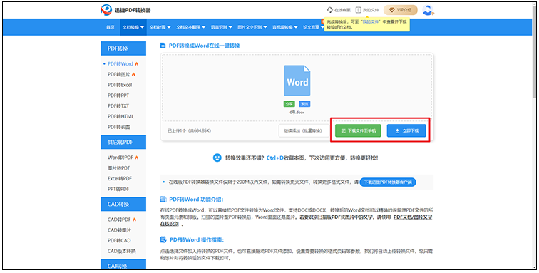Viewport: 539px width, 273px height.
Task: Click 下载文件至手机 green button
Action: [x=358, y=130]
